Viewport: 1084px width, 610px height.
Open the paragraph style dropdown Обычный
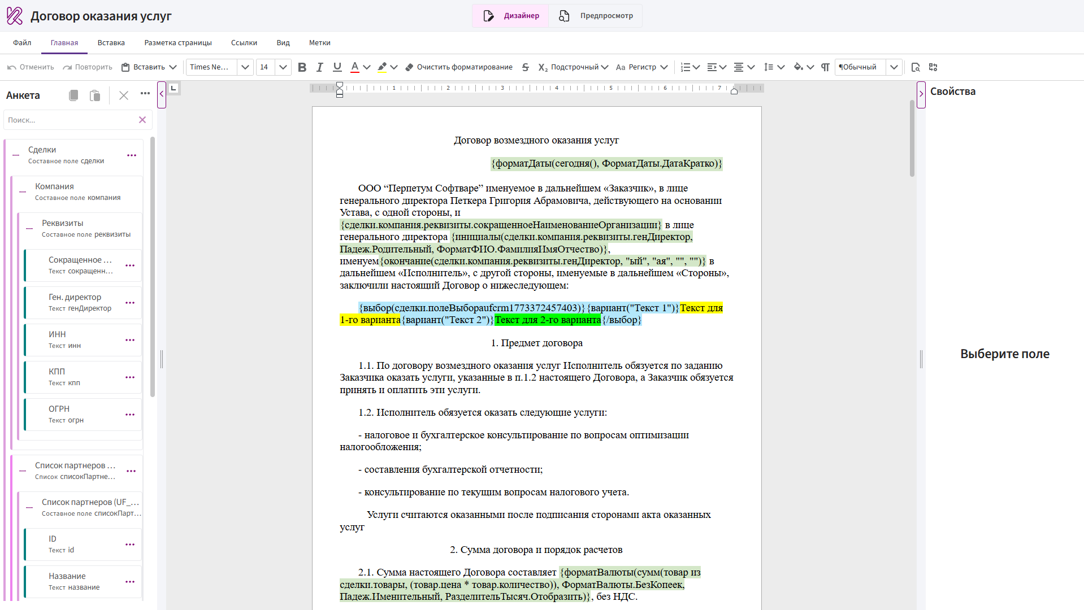[x=894, y=67]
